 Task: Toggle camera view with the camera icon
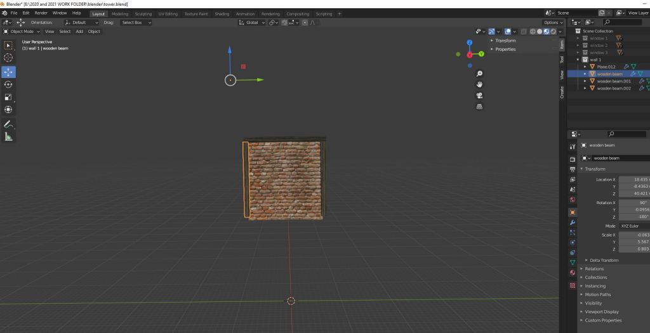coord(480,95)
